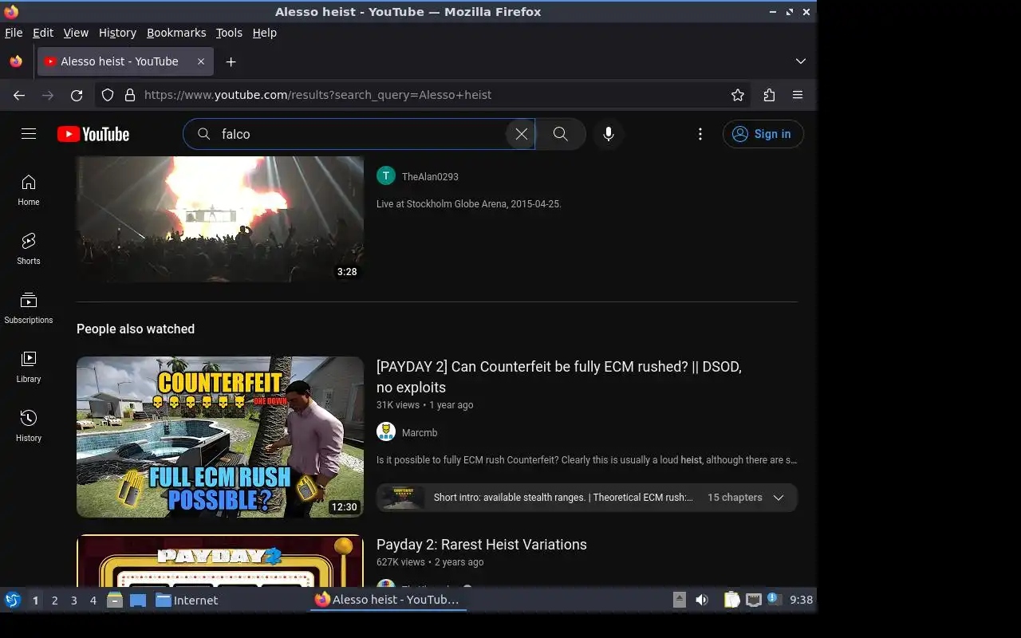1021x638 pixels.
Task: Open Library in sidebar
Action: (x=29, y=368)
